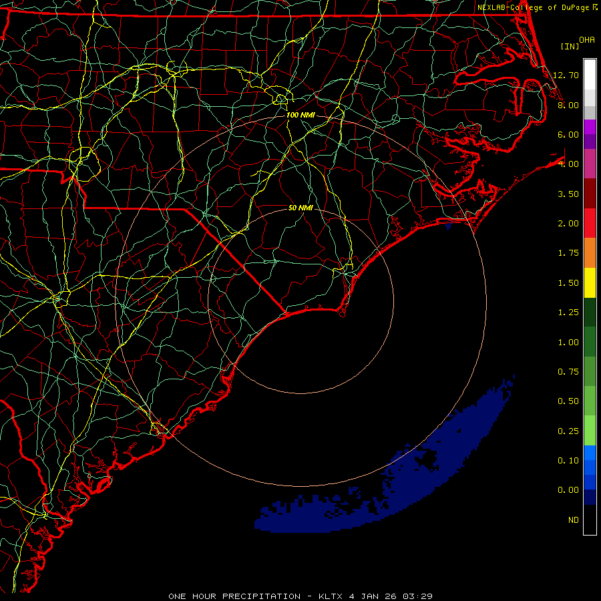Image resolution: width=601 pixels, height=601 pixels.
Task: Click the 0.25 legend value
Action: click(568, 431)
